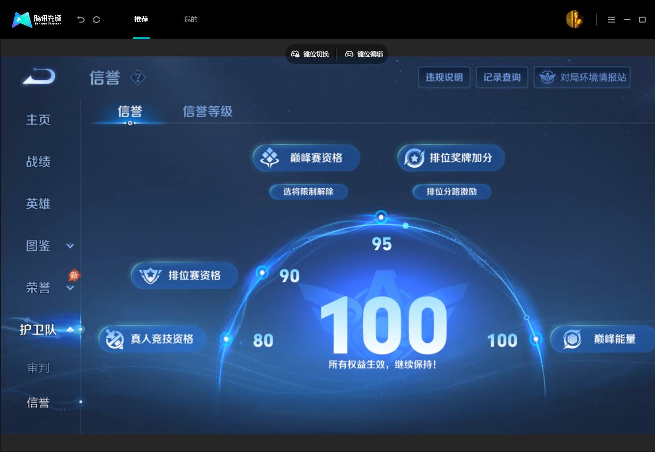The height and width of the screenshot is (452, 655).
Task: Click the 排位分路激励 pill
Action: click(452, 192)
